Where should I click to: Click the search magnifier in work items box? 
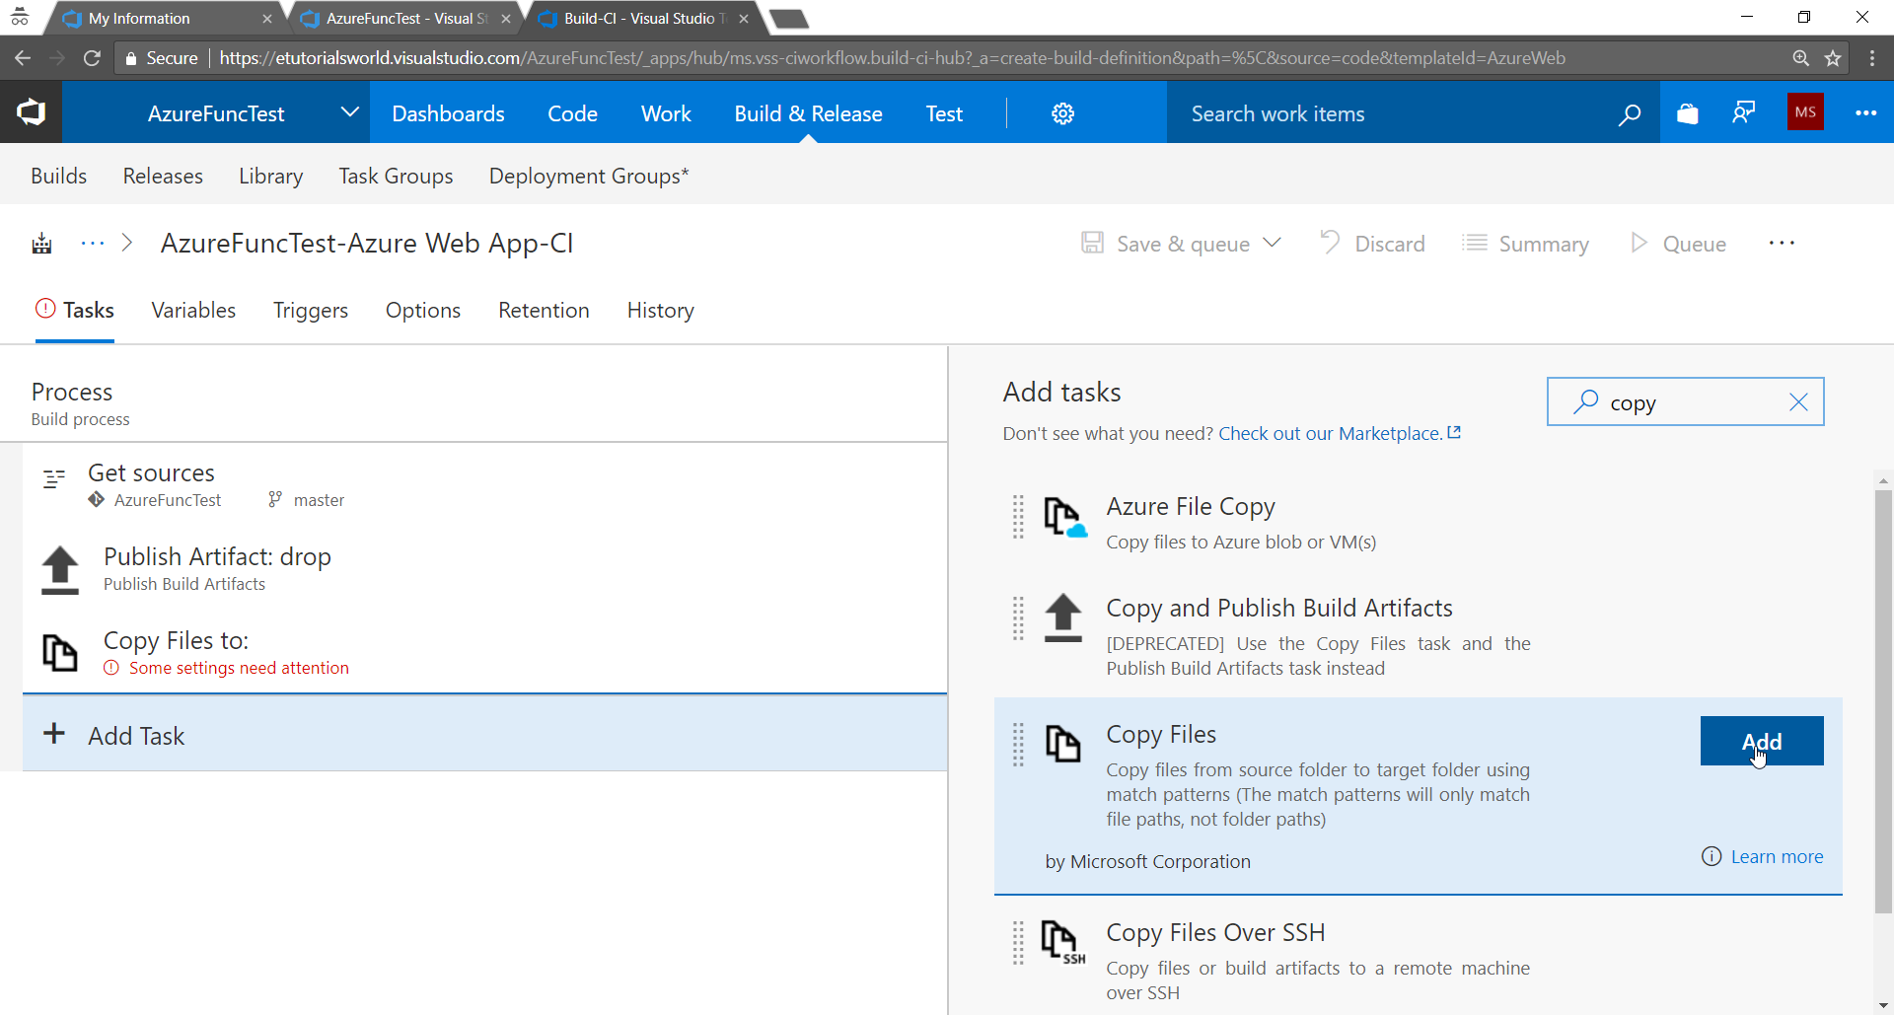[1630, 114]
